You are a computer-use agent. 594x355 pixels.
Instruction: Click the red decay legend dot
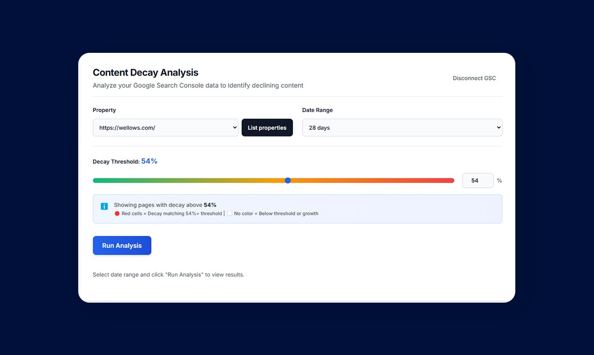(x=117, y=213)
